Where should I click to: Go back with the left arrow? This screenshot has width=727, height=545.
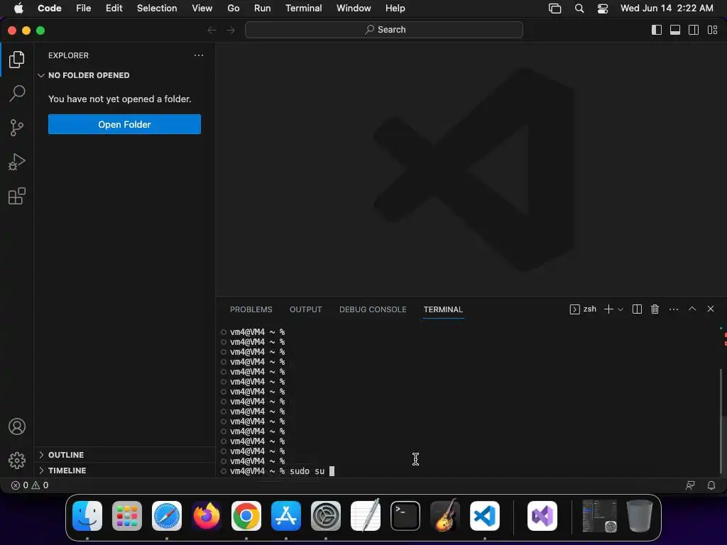tap(212, 30)
